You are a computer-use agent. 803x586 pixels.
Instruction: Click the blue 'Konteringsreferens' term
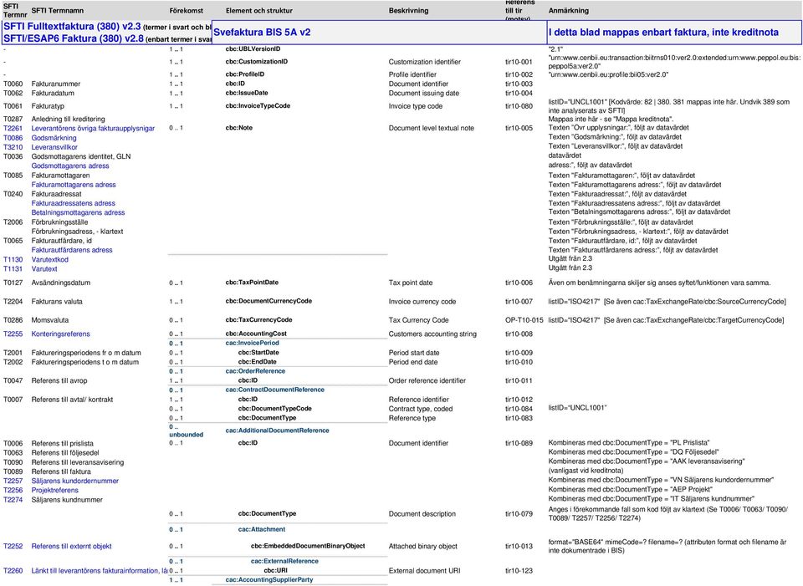(60, 334)
